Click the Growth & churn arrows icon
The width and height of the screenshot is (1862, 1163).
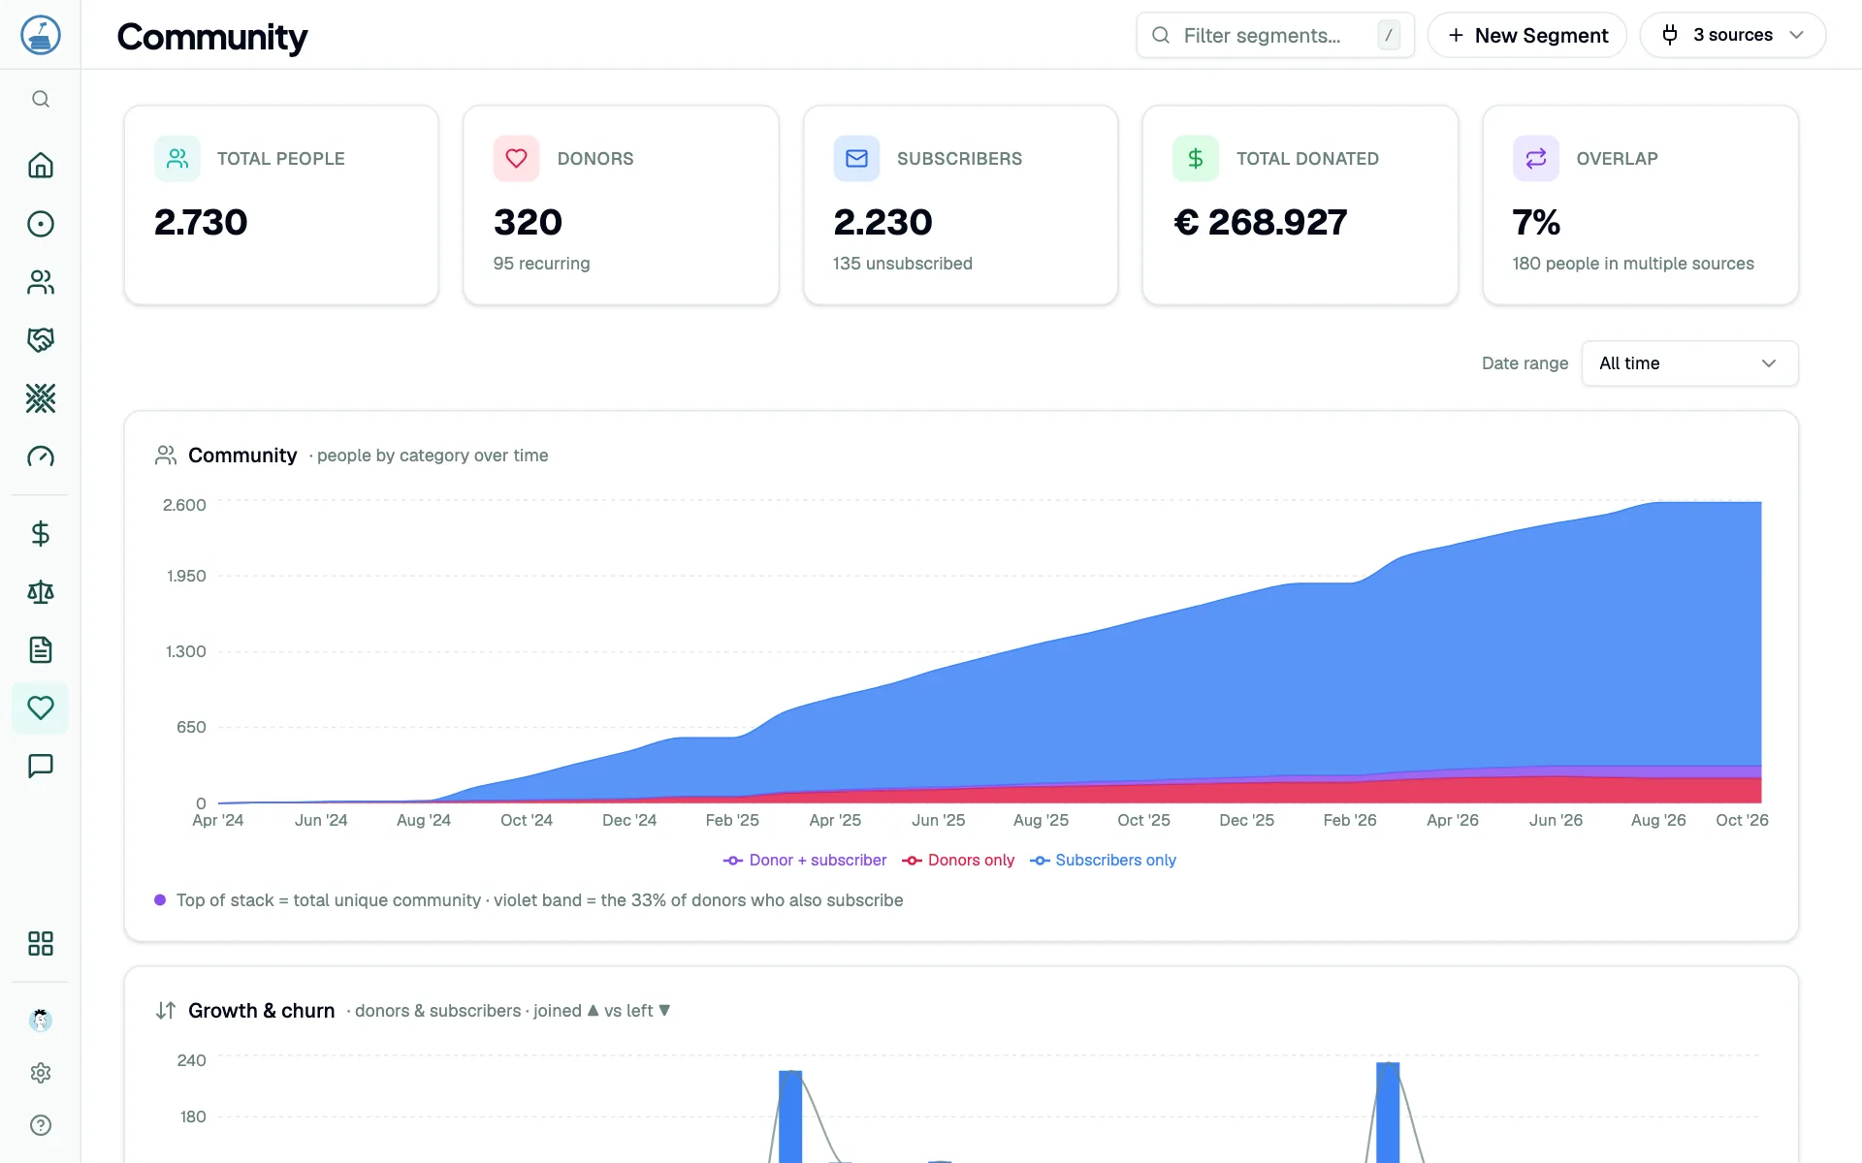pyautogui.click(x=166, y=1011)
